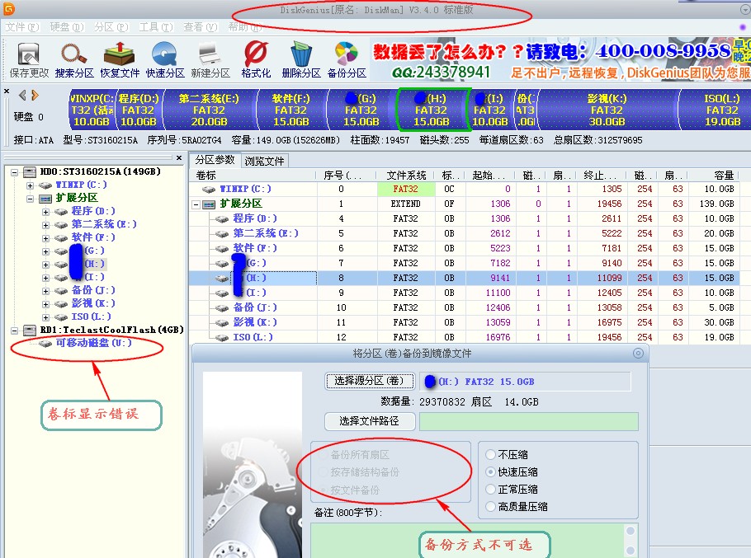Go to previous disk with left arrow

22,95
